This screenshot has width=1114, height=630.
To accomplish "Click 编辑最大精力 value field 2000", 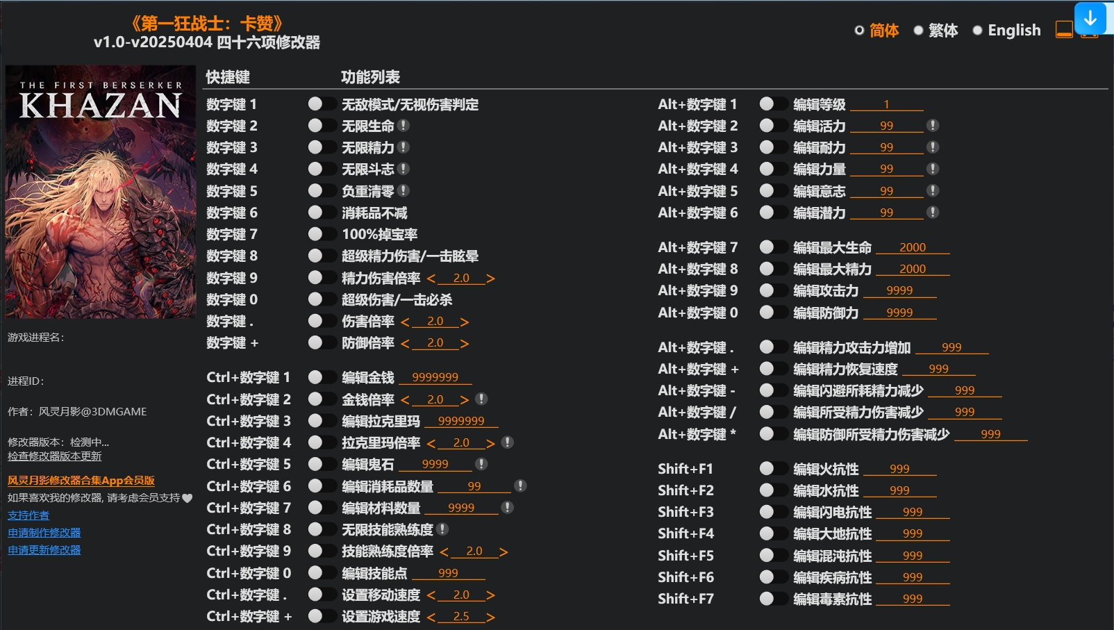I will (913, 269).
